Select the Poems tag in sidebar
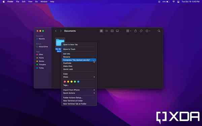Viewport: 202px width, 126px height. click(40, 58)
